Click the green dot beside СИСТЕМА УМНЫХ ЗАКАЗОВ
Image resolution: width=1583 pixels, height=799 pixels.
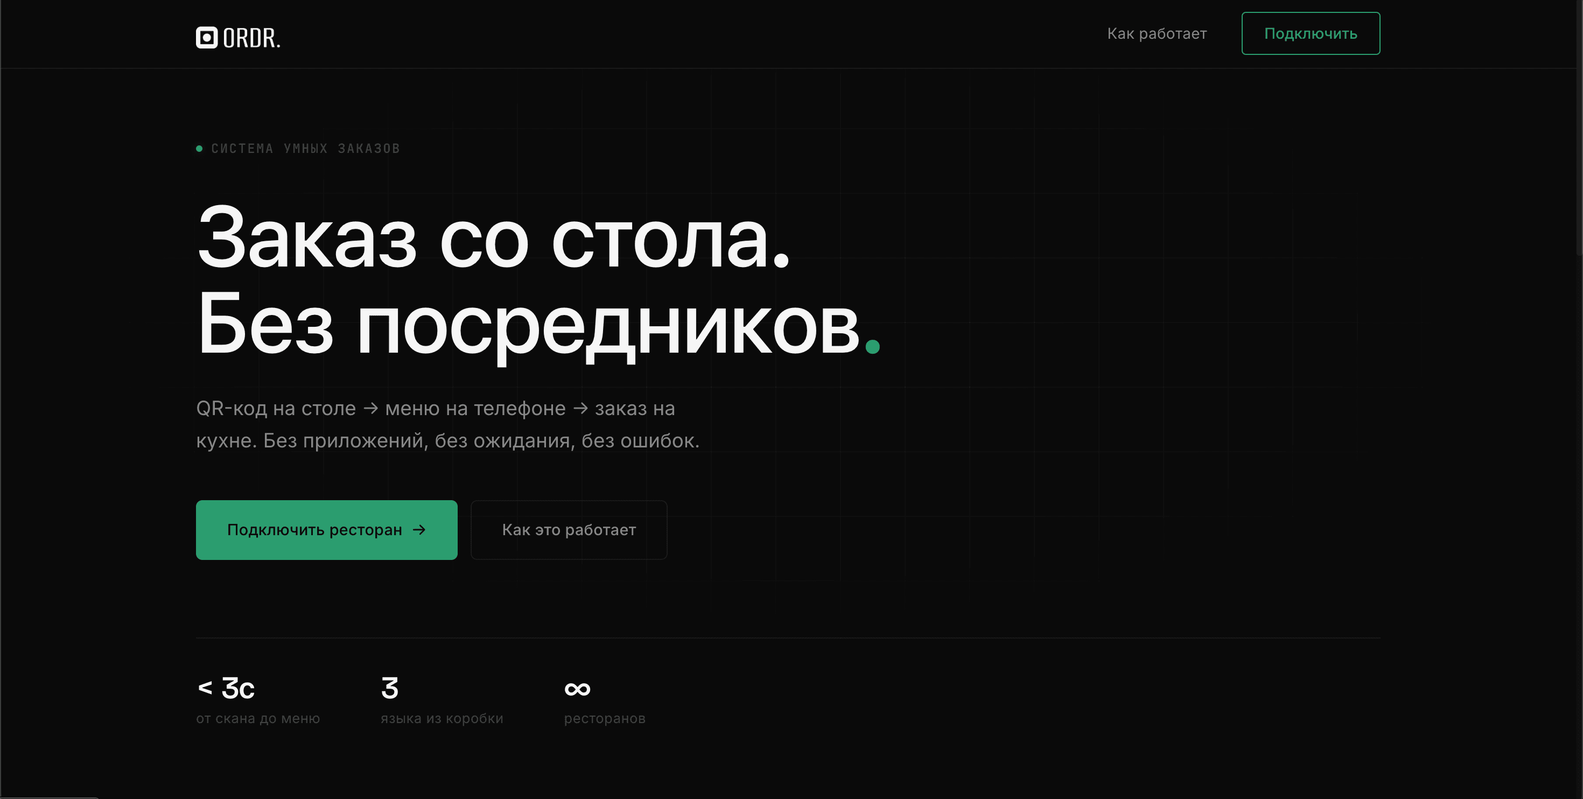point(199,149)
